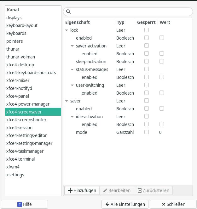Viewport: 197px width, 209px height.
Task: Select the sleep-activation property row
Action: 128,62
